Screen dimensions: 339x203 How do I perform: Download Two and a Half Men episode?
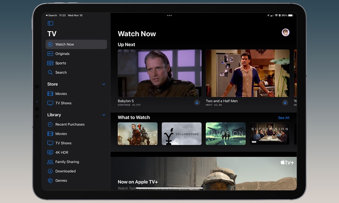[285, 103]
